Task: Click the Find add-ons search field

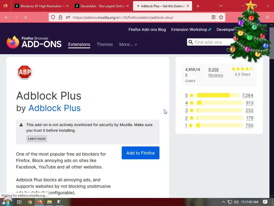Action: (211, 42)
